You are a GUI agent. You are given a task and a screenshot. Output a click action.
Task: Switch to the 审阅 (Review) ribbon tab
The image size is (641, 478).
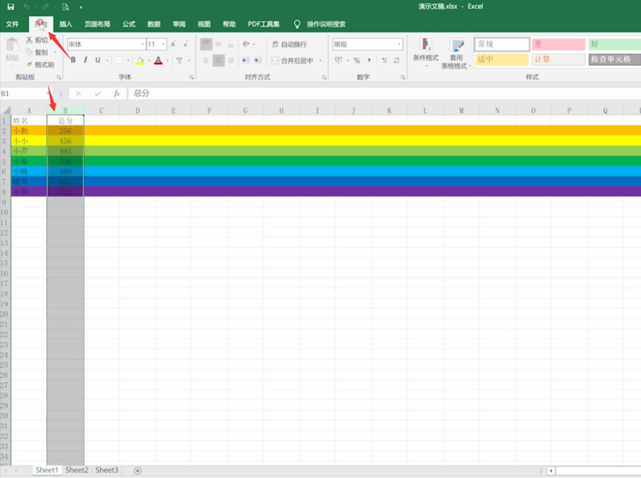tap(179, 24)
